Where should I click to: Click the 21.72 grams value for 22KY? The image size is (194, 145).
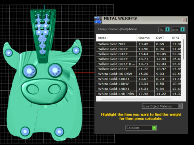(143, 69)
